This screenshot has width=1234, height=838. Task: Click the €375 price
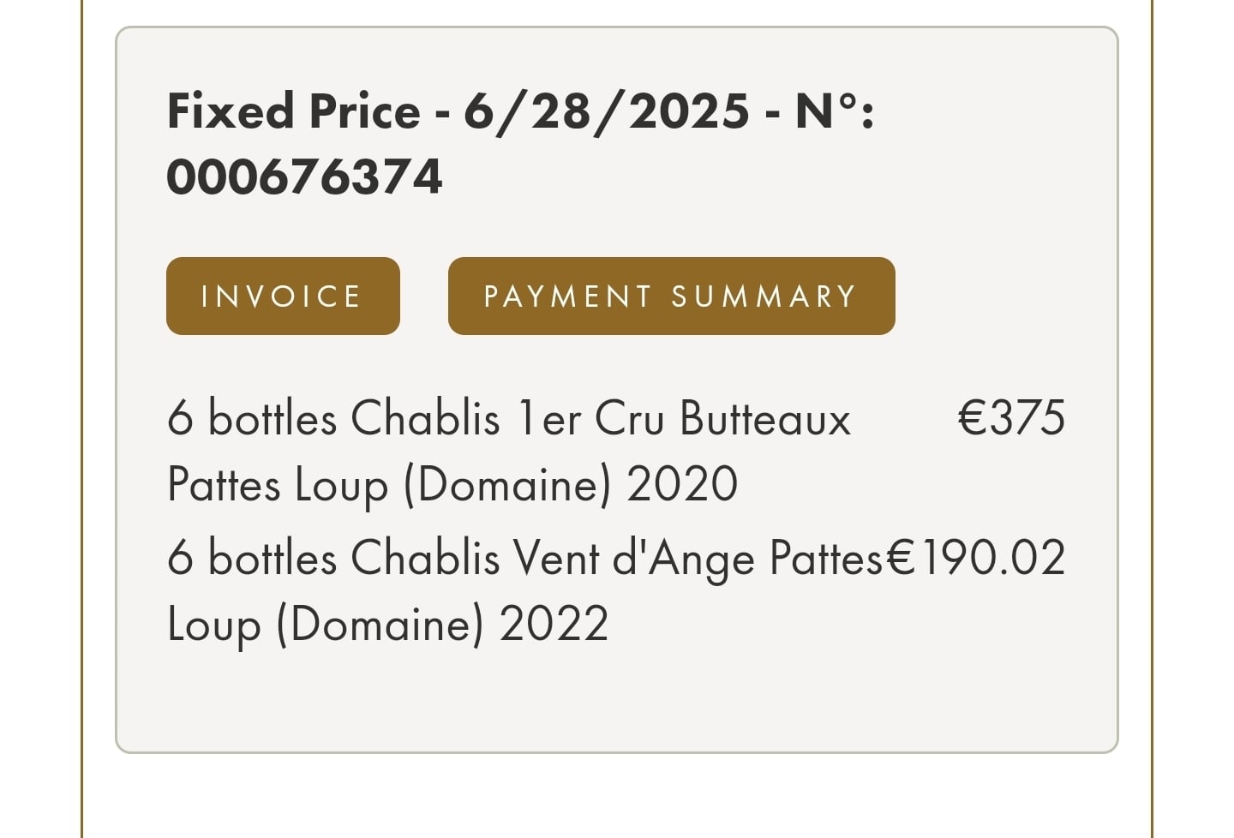pos(1011,418)
